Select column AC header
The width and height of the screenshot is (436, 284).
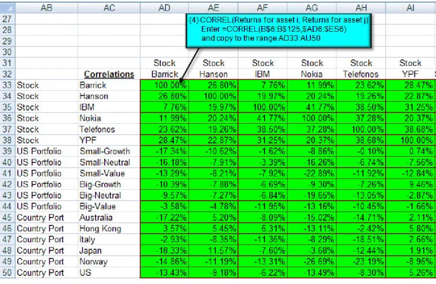(x=109, y=8)
